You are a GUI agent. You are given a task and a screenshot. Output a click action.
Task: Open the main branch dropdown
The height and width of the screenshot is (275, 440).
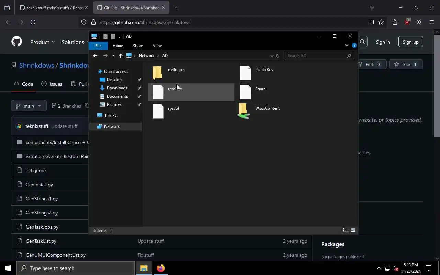pyautogui.click(x=29, y=106)
